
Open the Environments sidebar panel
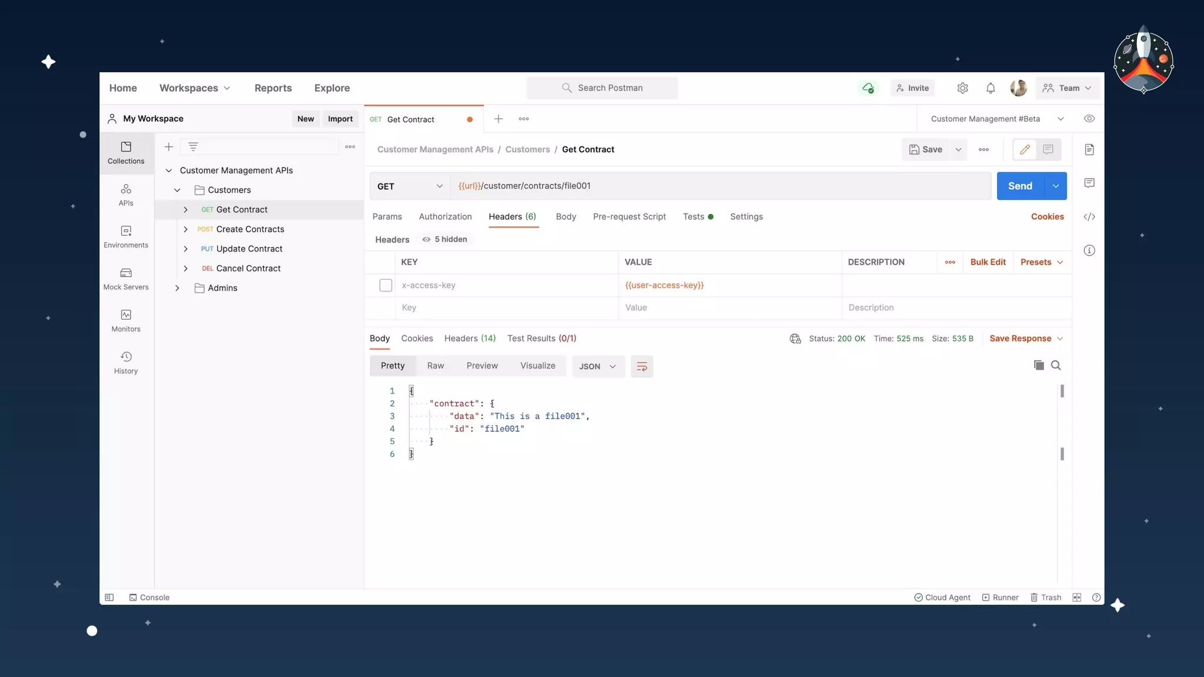[126, 237]
